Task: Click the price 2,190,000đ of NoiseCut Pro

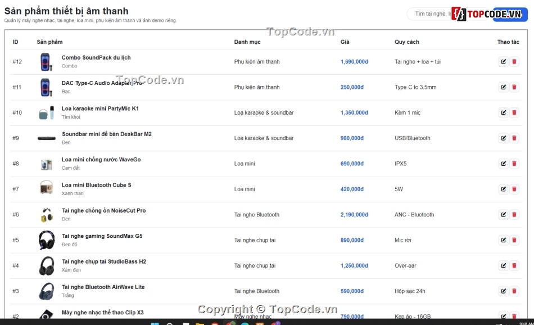Action: pos(354,215)
